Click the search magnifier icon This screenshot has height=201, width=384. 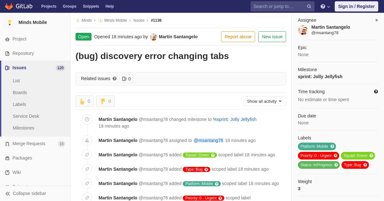[x=309, y=6]
